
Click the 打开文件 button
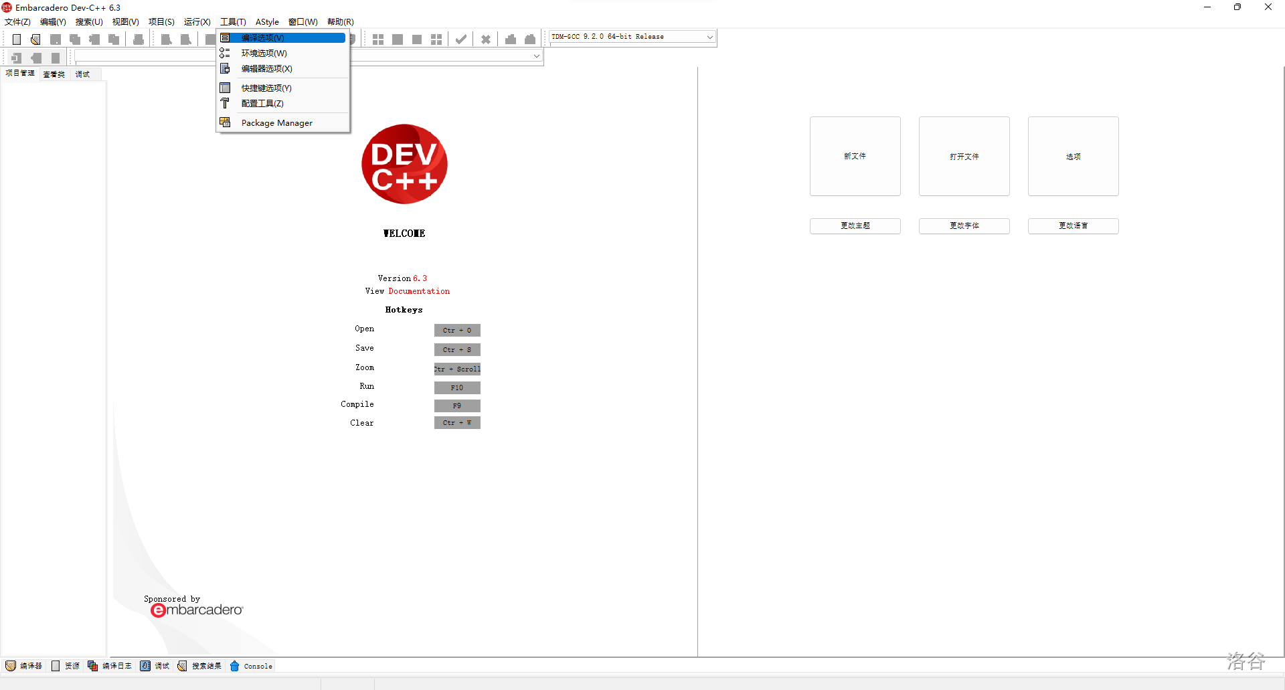click(x=964, y=156)
